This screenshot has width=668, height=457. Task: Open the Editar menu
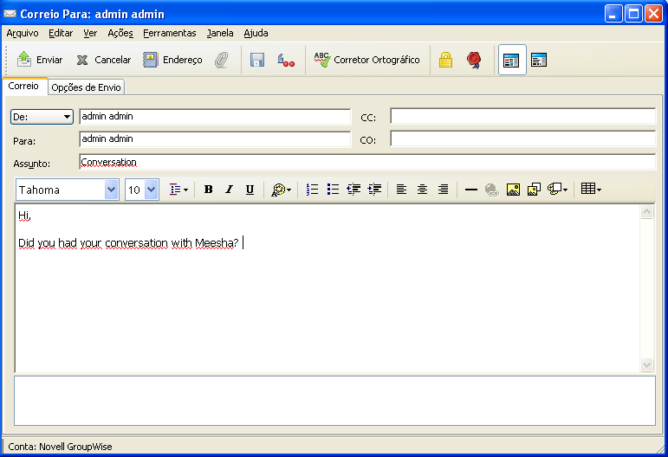61,33
